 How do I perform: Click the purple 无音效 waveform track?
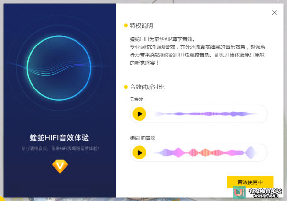pyautogui.click(x=206, y=114)
